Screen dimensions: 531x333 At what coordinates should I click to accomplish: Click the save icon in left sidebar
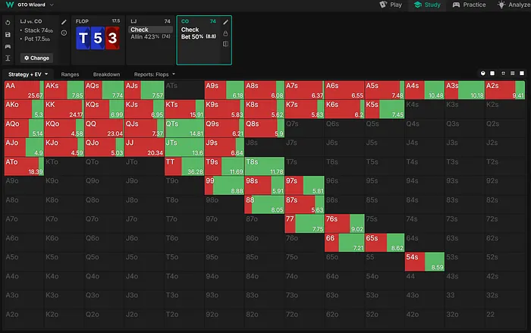click(7, 34)
